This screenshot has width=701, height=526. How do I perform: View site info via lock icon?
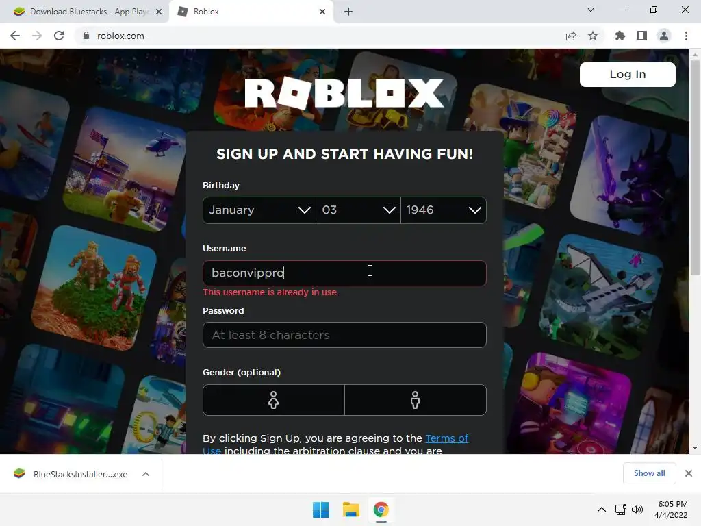(86, 36)
